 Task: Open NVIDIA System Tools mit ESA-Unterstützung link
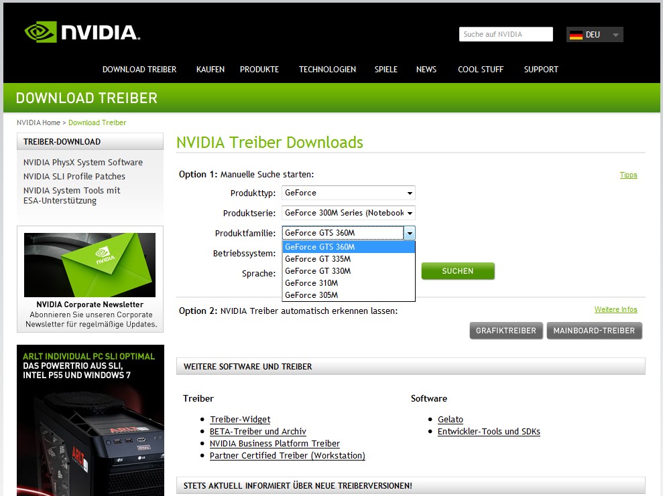(72, 195)
